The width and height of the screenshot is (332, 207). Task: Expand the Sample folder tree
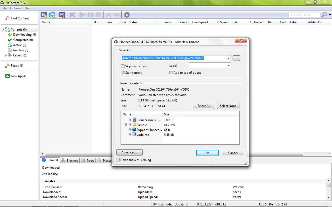(126, 125)
